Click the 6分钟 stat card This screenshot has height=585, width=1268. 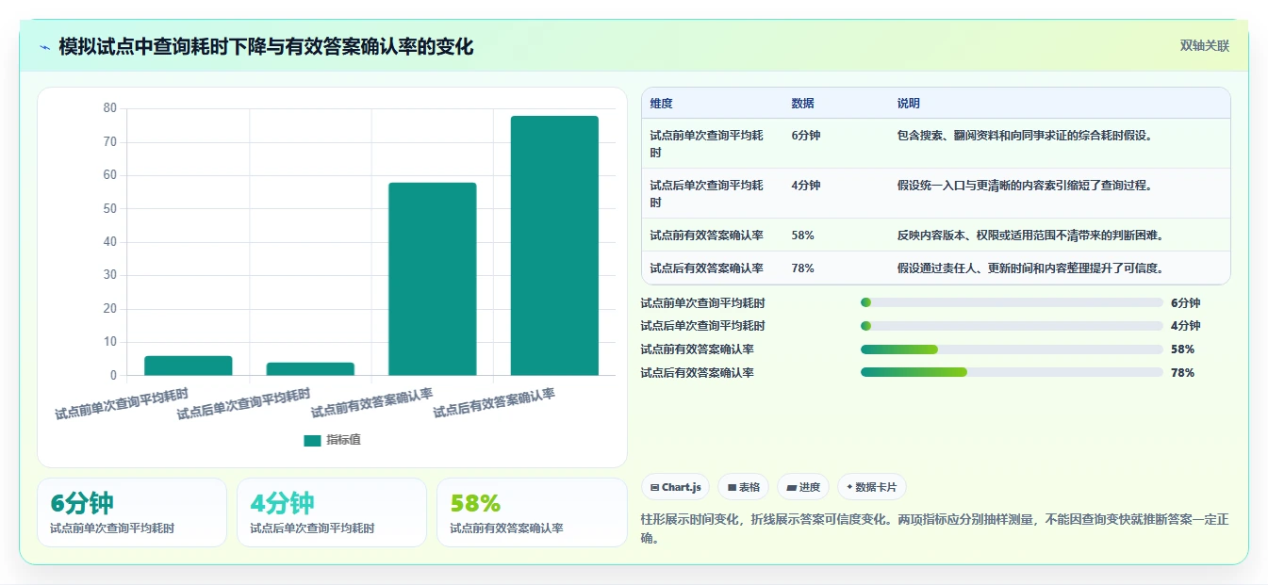point(132,512)
